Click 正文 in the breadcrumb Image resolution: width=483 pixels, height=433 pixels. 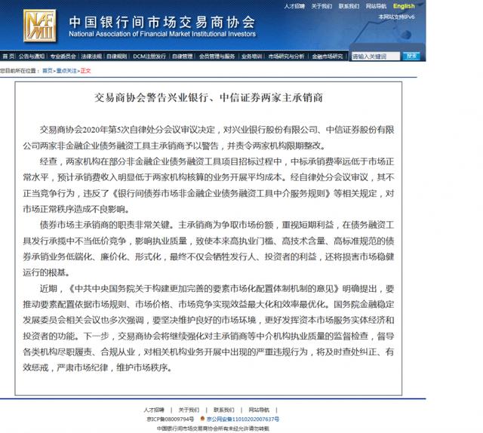[x=85, y=70]
